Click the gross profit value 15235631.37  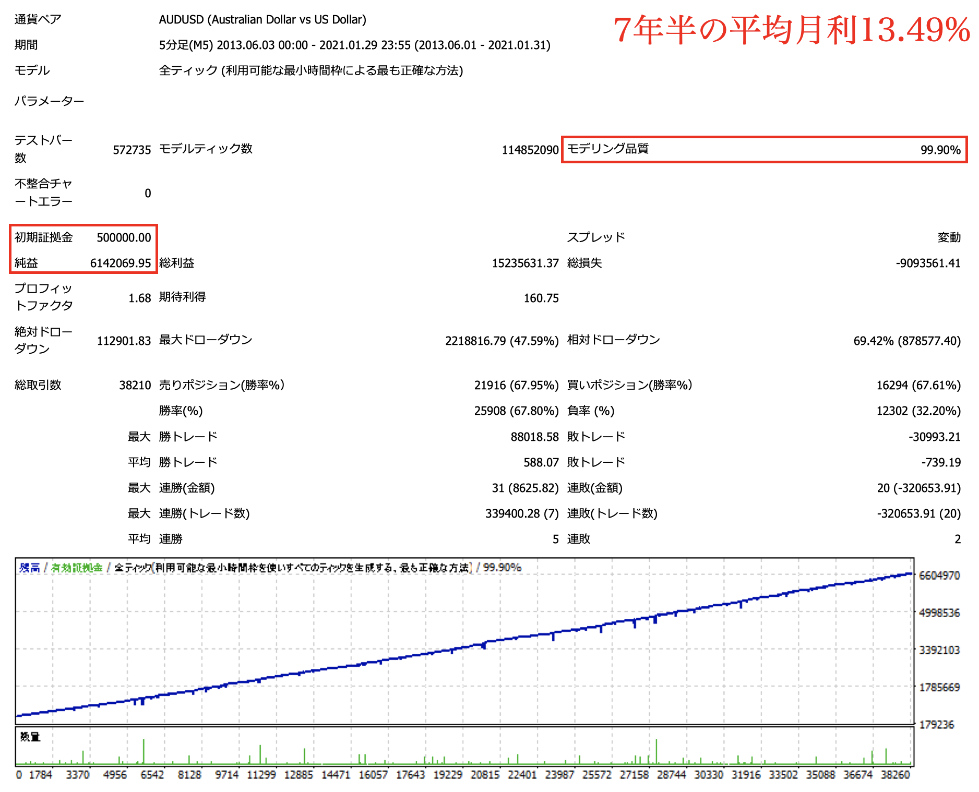click(x=525, y=263)
